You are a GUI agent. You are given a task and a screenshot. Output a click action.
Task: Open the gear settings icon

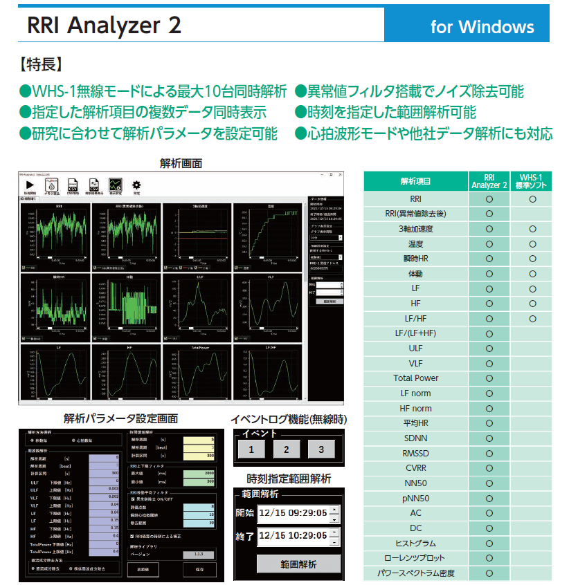(136, 185)
